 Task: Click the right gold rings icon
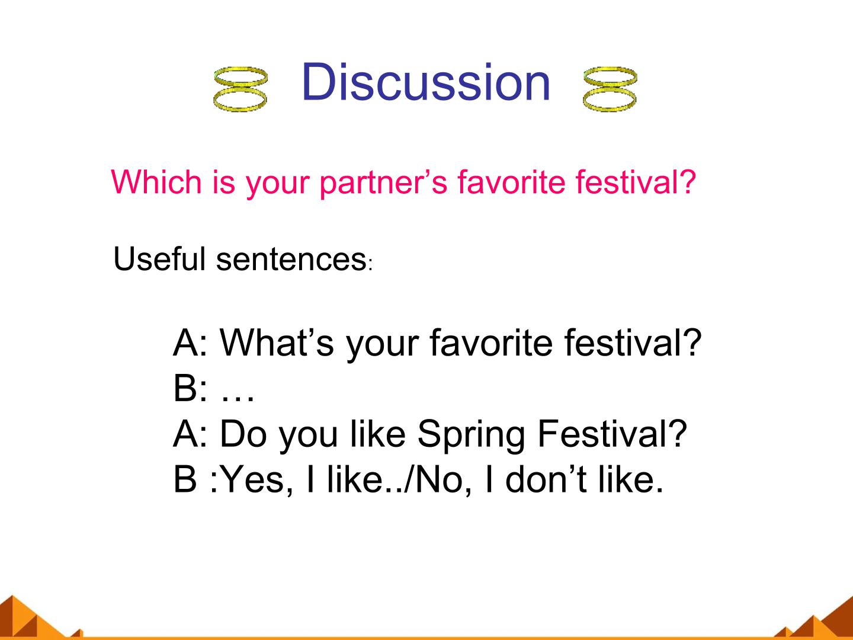(610, 89)
